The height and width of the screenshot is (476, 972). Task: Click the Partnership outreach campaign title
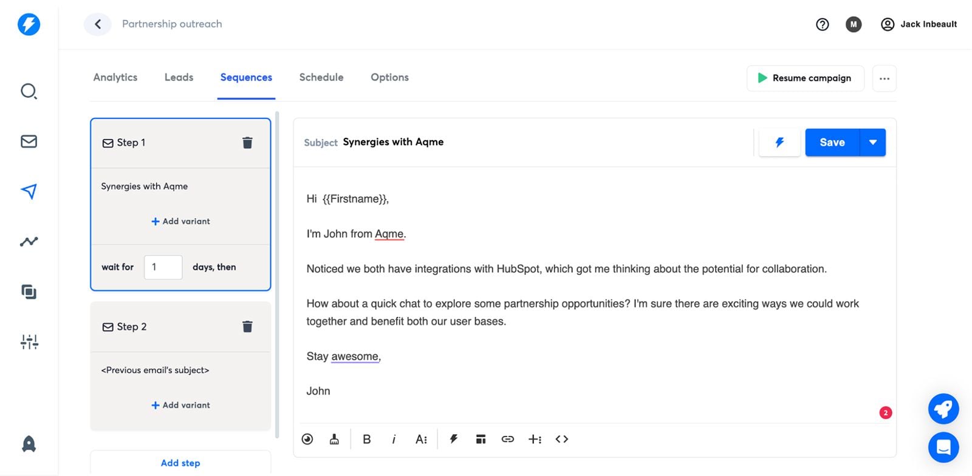[172, 24]
